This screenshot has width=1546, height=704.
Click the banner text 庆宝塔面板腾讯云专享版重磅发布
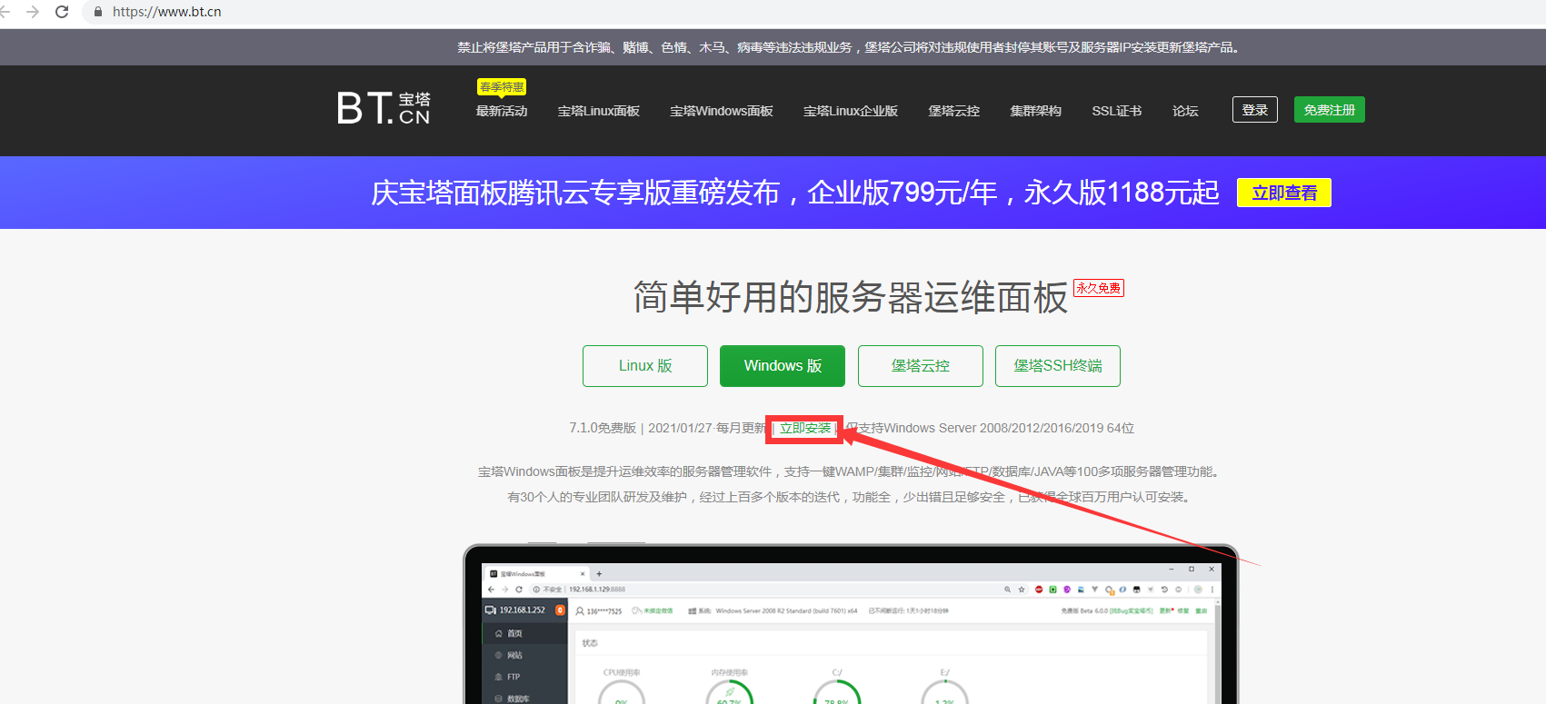pyautogui.click(x=575, y=193)
